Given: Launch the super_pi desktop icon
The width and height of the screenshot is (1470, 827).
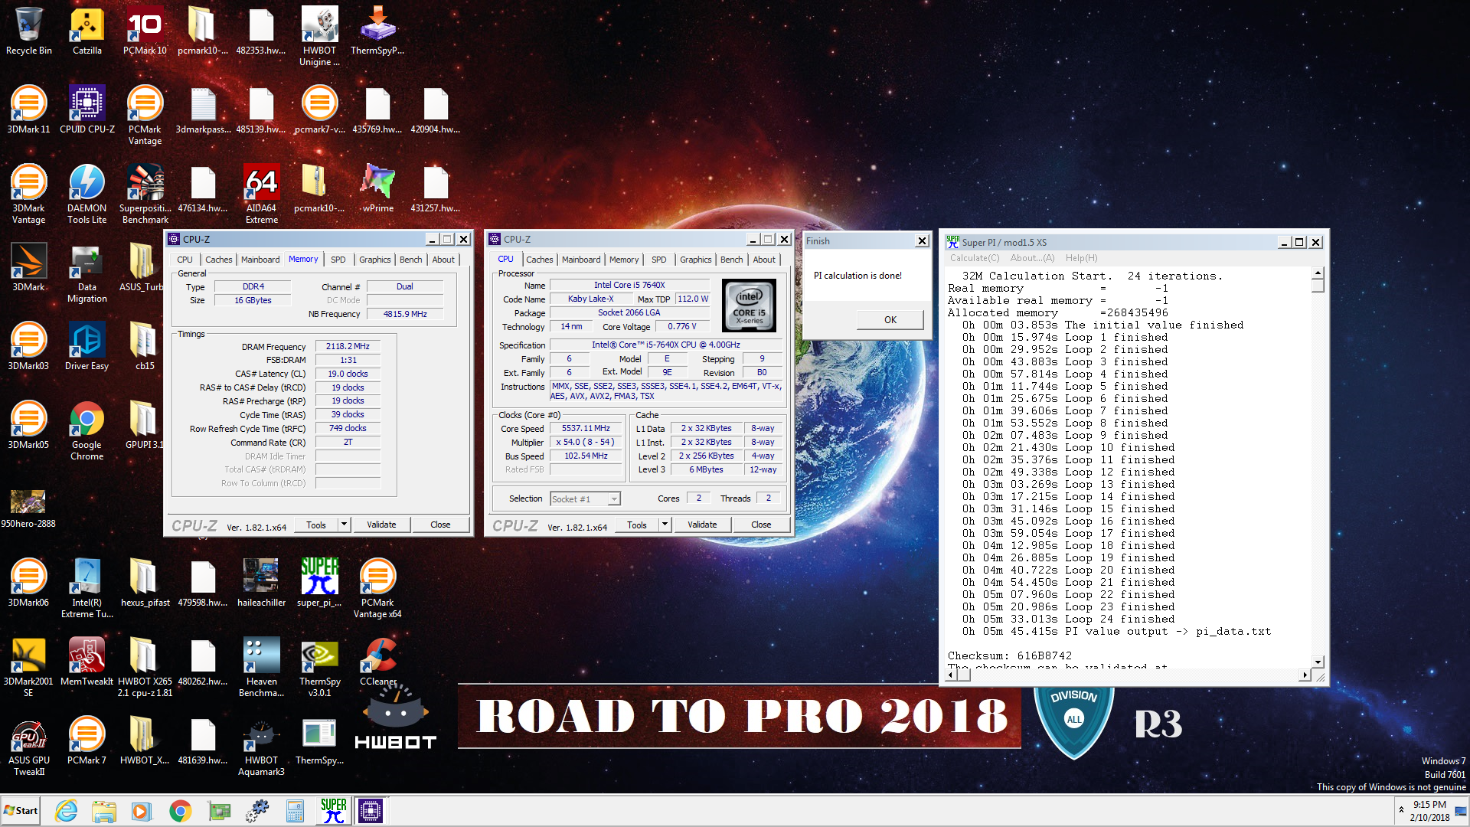Looking at the screenshot, I should (x=319, y=583).
